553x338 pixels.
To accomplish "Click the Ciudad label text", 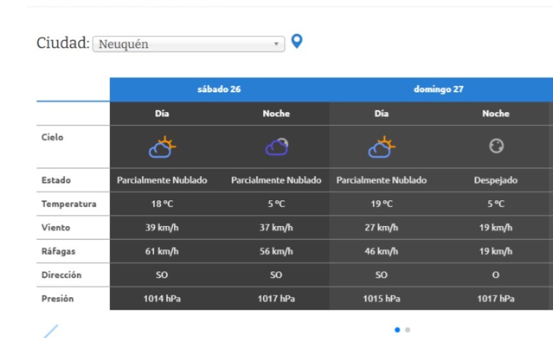I will coord(62,44).
